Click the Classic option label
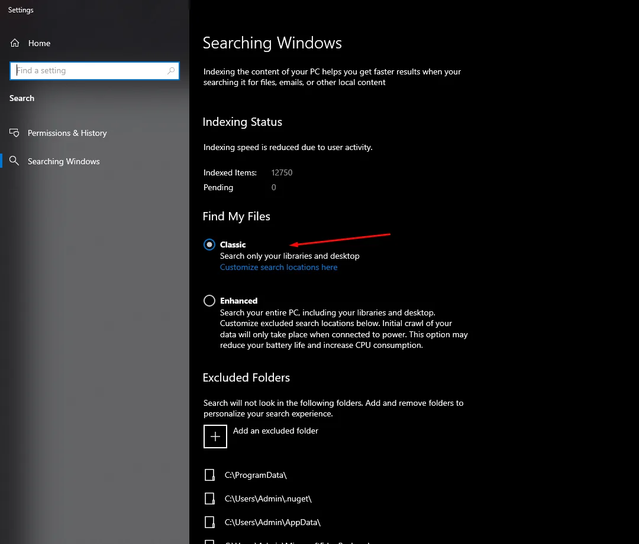This screenshot has height=544, width=639. 233,245
